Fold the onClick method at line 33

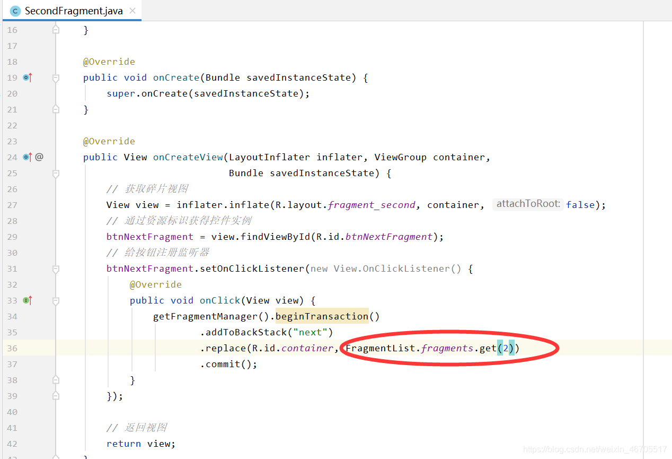point(56,301)
